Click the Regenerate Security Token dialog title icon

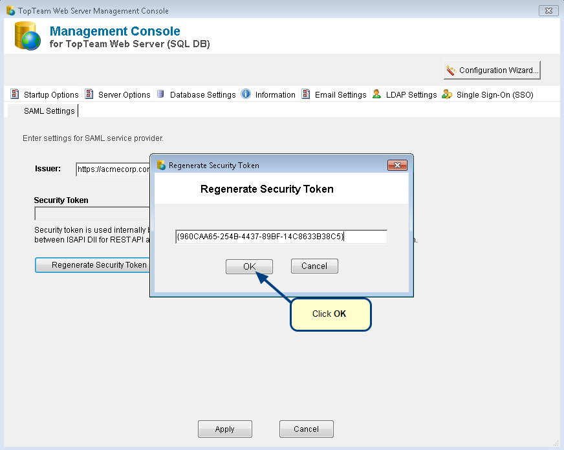click(162, 166)
